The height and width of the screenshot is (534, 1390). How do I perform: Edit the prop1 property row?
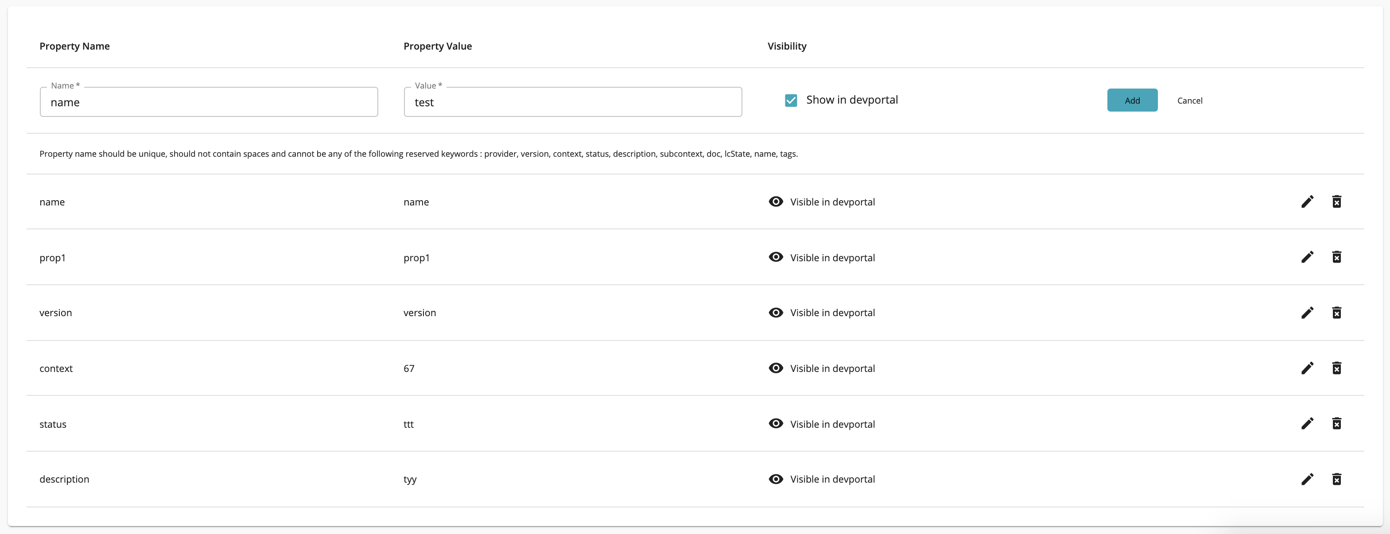(x=1308, y=257)
